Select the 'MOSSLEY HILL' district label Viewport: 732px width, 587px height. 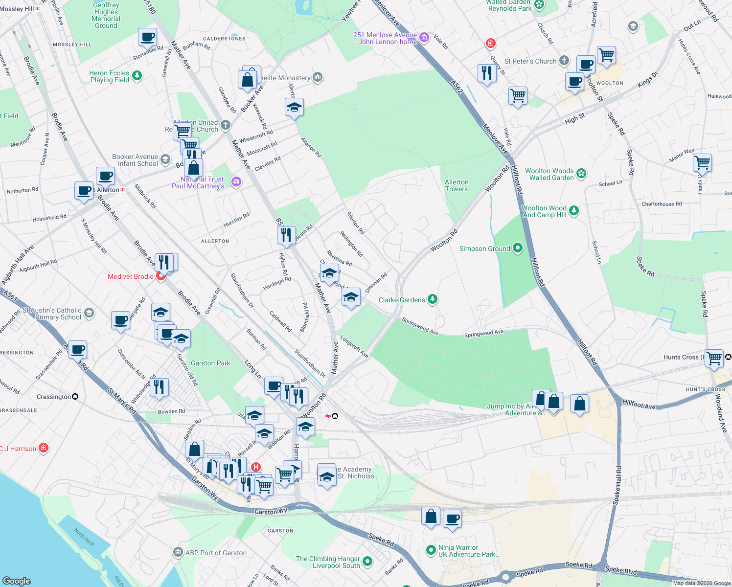(x=72, y=45)
